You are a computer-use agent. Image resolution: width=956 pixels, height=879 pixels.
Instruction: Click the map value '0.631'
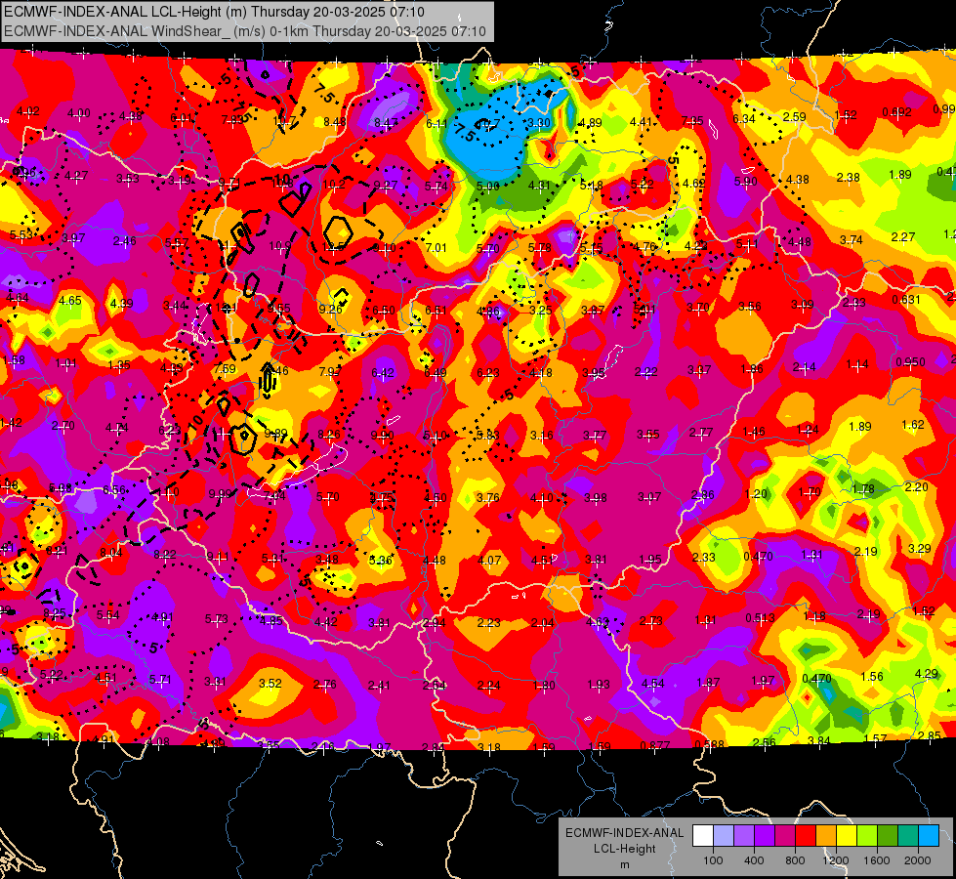pos(906,299)
